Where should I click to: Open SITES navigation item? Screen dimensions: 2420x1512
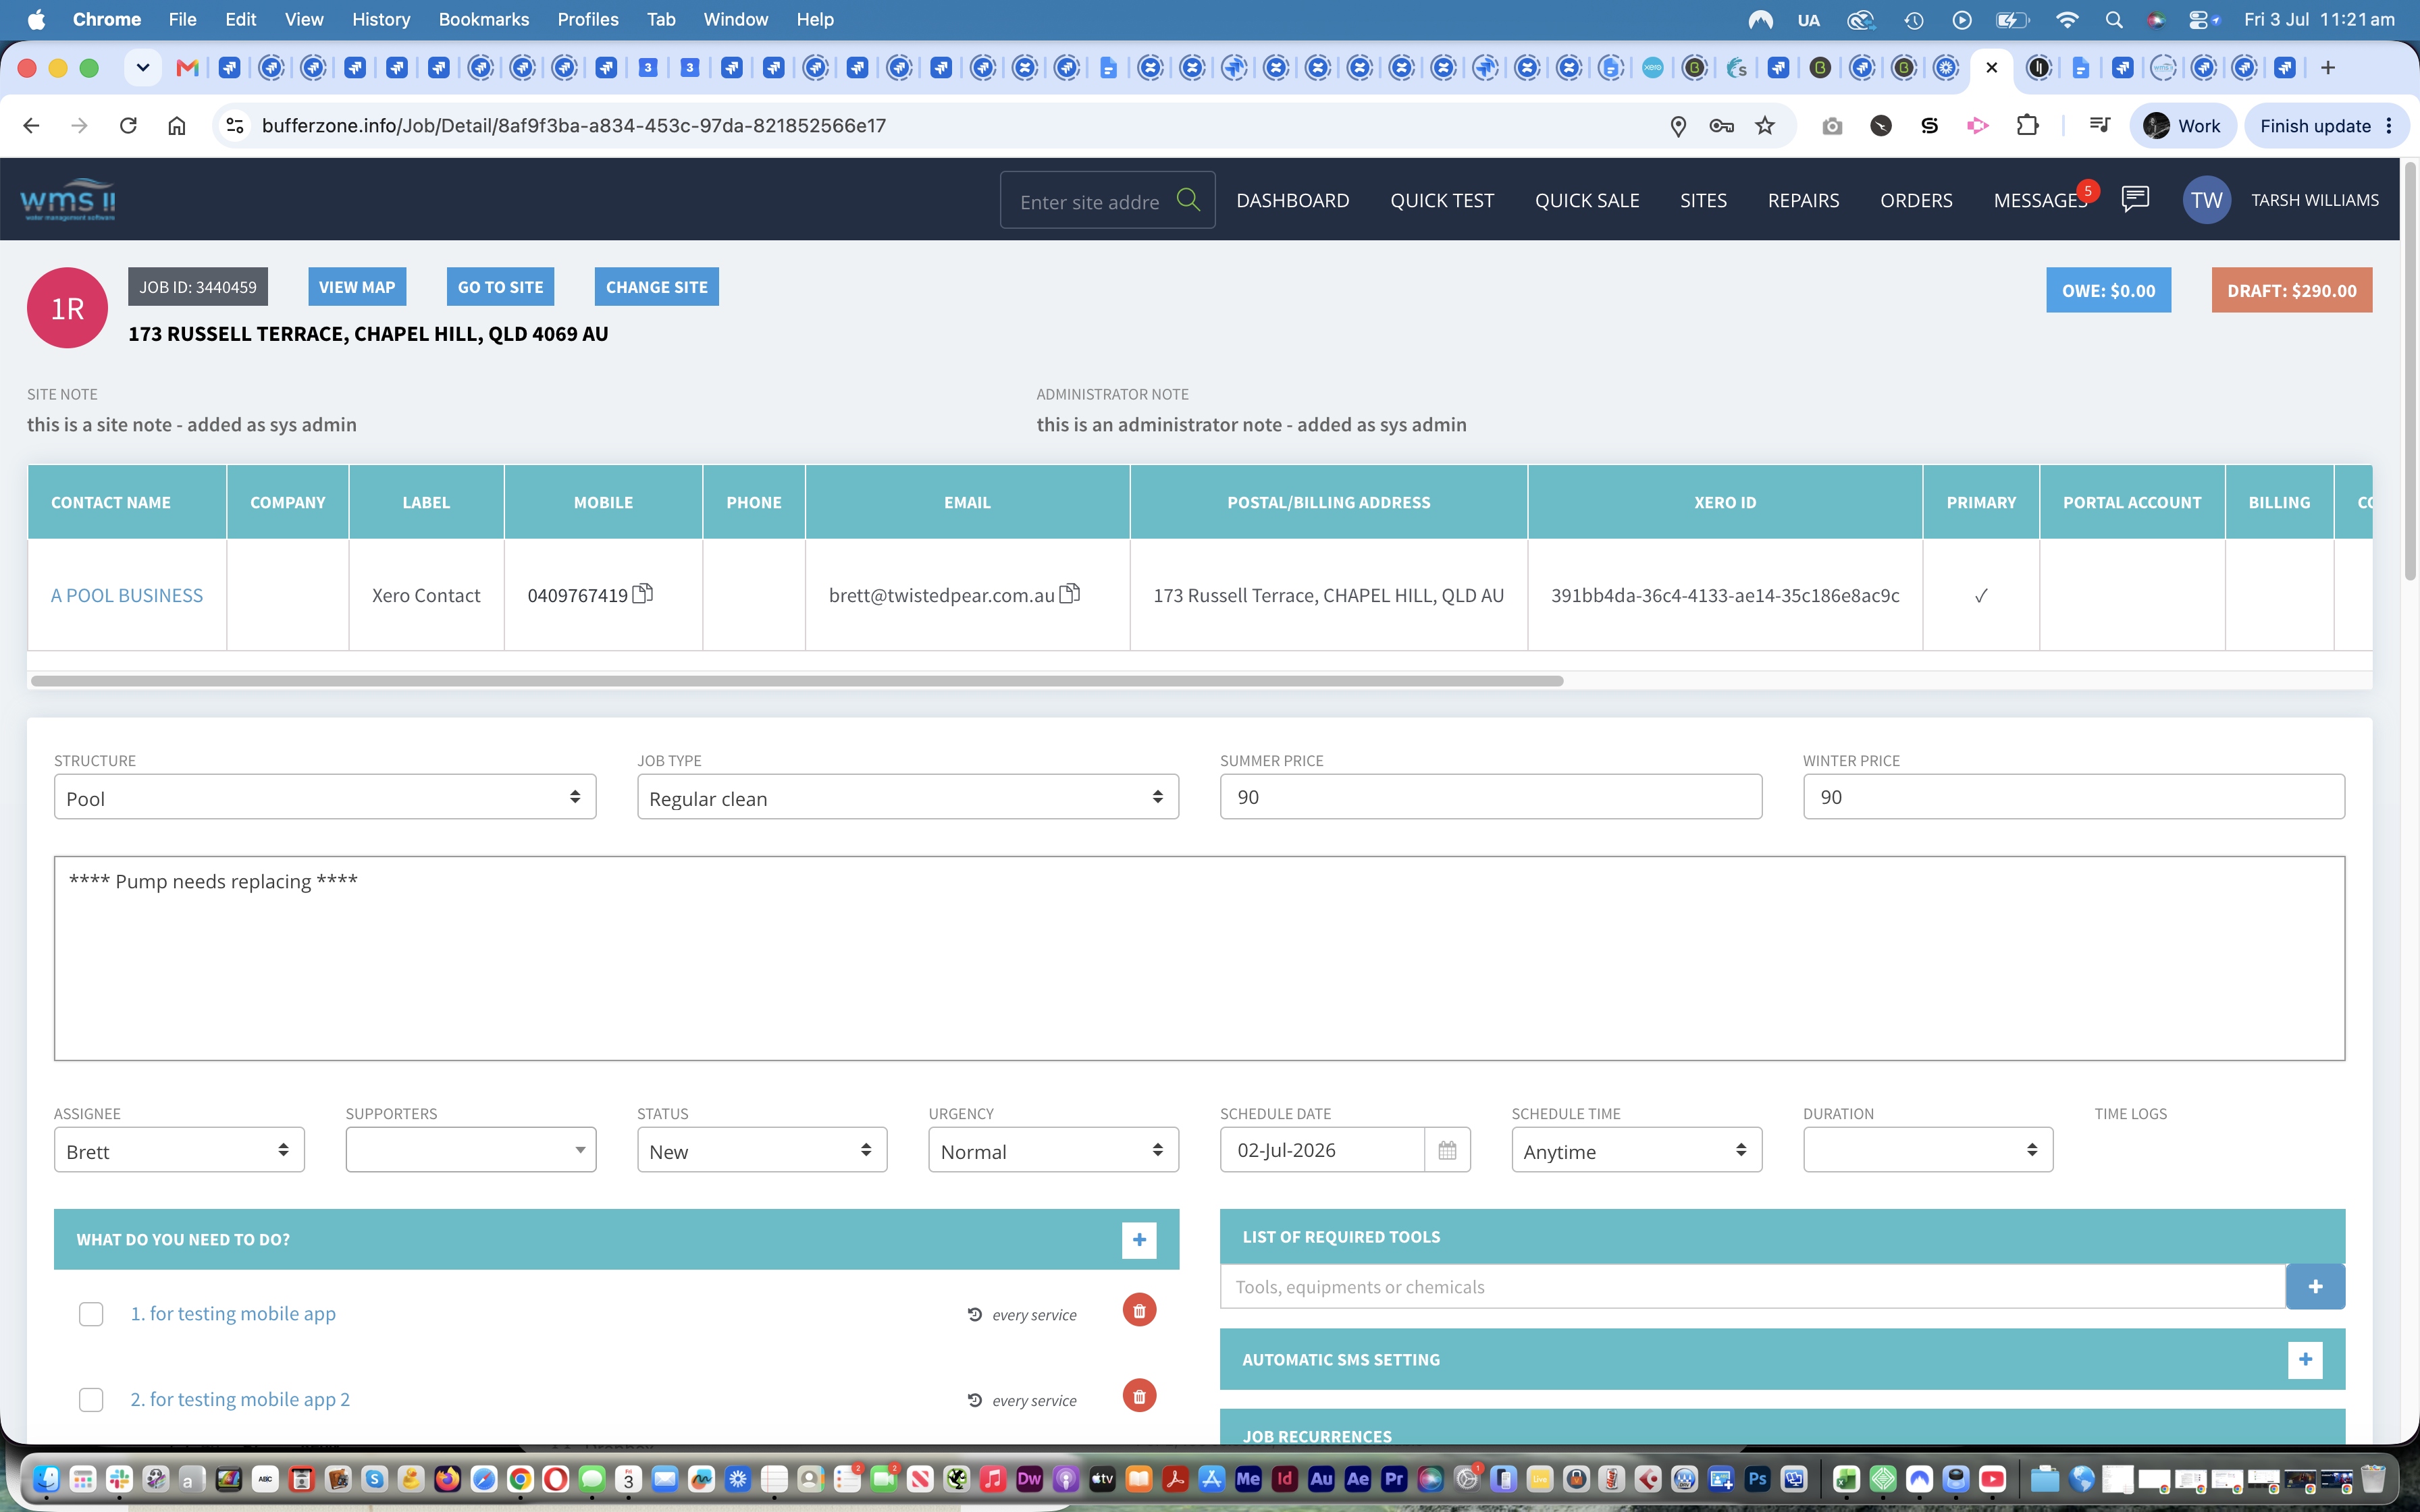click(1703, 200)
